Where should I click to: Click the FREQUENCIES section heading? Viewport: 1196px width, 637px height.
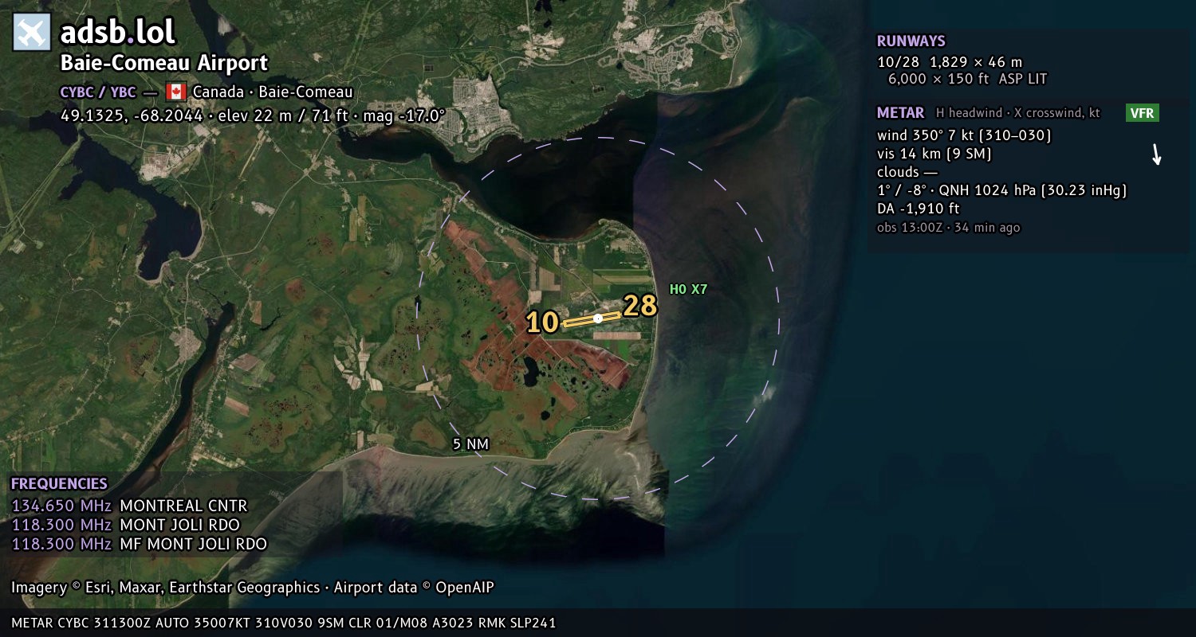59,484
